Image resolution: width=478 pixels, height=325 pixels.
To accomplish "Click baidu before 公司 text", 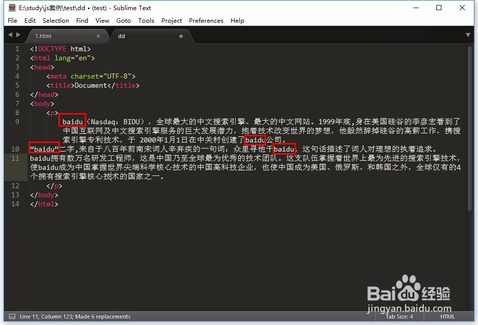I will [x=255, y=140].
